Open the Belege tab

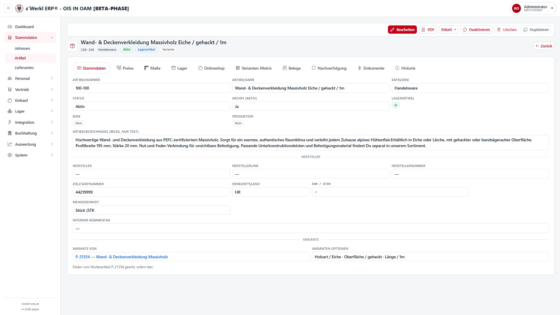click(292, 68)
